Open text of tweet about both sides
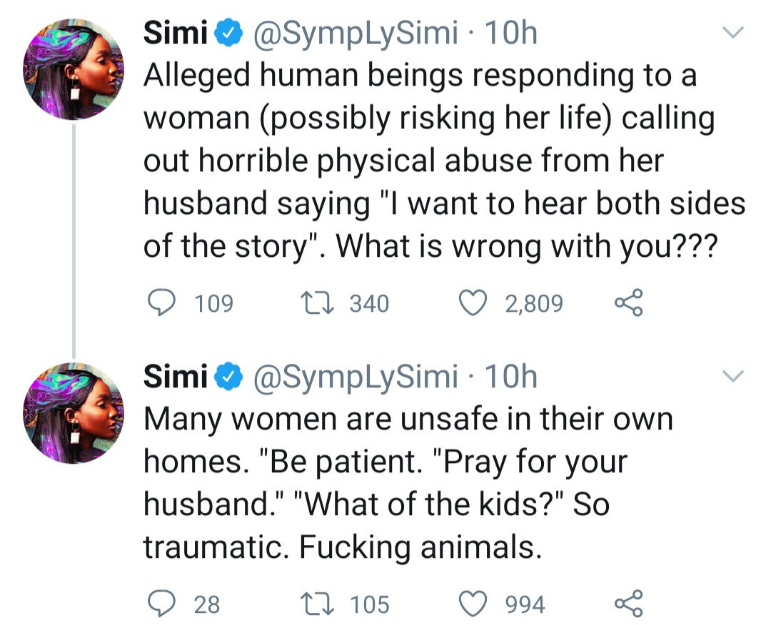The width and height of the screenshot is (771, 625). point(445,161)
